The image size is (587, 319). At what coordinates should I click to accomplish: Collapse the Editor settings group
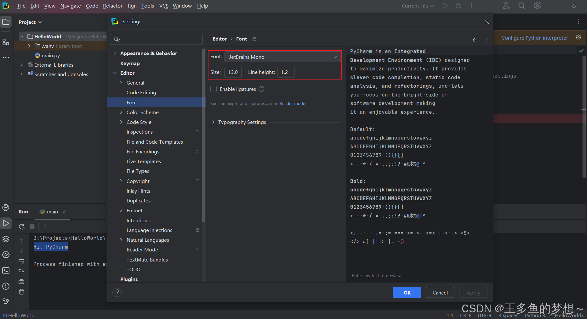click(115, 73)
